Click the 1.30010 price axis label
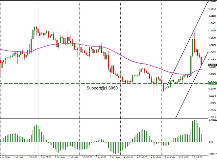The image size is (217, 160). (x=213, y=117)
